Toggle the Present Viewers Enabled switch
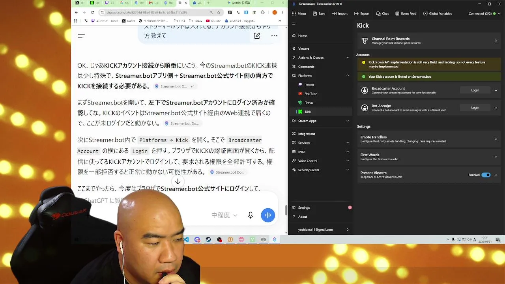 pyautogui.click(x=486, y=175)
